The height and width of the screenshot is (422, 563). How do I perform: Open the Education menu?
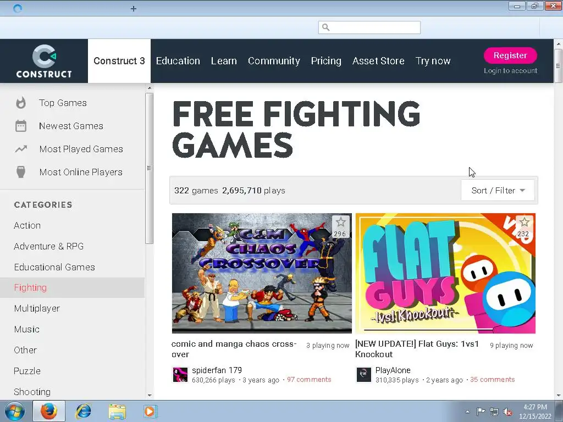pyautogui.click(x=178, y=61)
